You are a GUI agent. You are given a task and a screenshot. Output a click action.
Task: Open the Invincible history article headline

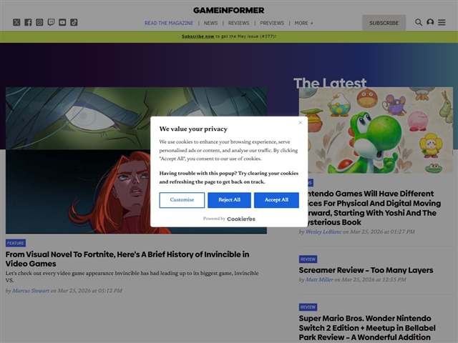(x=127, y=259)
